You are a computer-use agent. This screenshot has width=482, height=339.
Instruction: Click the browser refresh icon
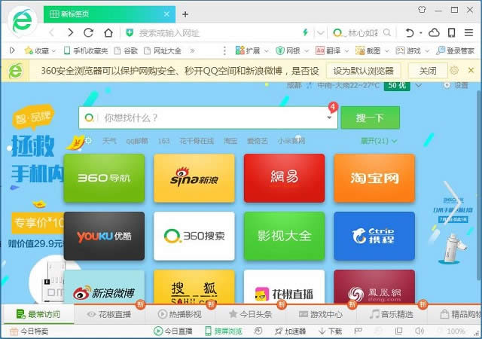pos(89,32)
